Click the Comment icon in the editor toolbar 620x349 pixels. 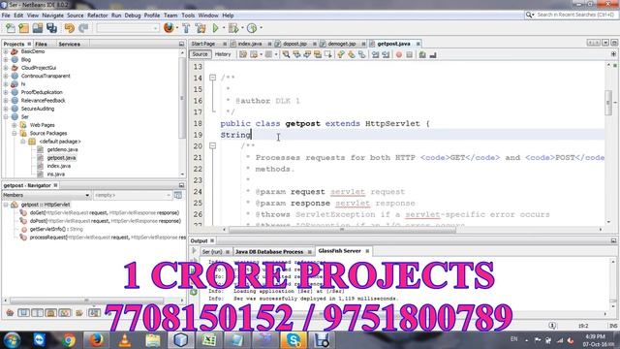[422, 54]
